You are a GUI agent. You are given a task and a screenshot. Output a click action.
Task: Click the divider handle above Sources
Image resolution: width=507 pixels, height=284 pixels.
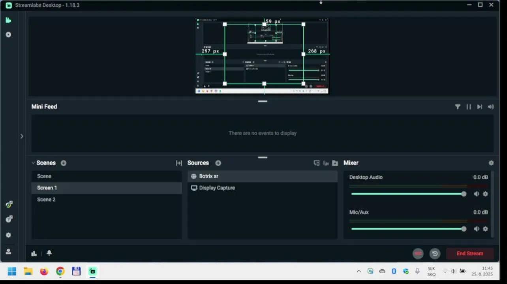pos(263,157)
